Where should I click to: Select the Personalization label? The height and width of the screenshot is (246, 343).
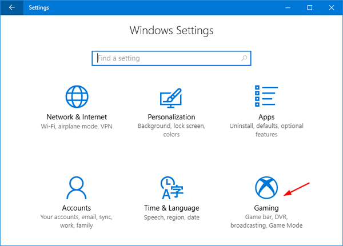(171, 117)
